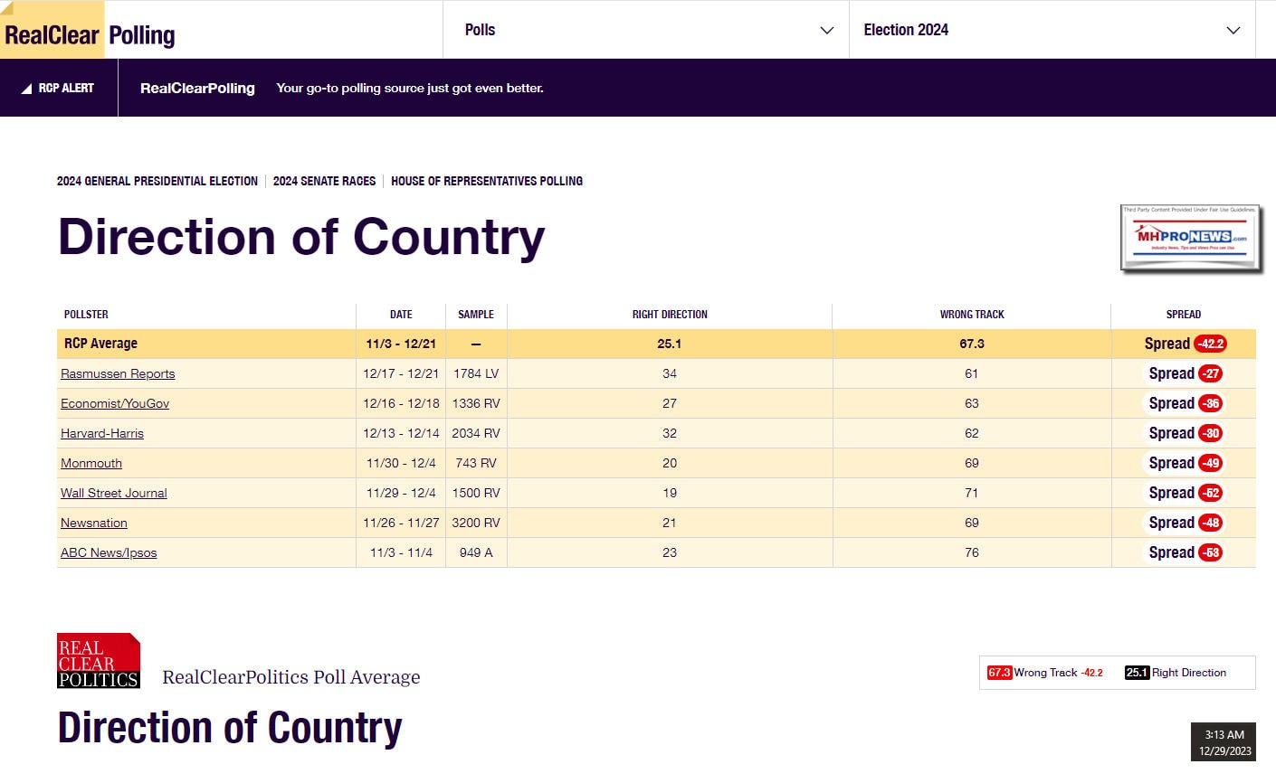Open the Economist/YouGov poll link
Screen dimensions: 1276x783
(115, 403)
